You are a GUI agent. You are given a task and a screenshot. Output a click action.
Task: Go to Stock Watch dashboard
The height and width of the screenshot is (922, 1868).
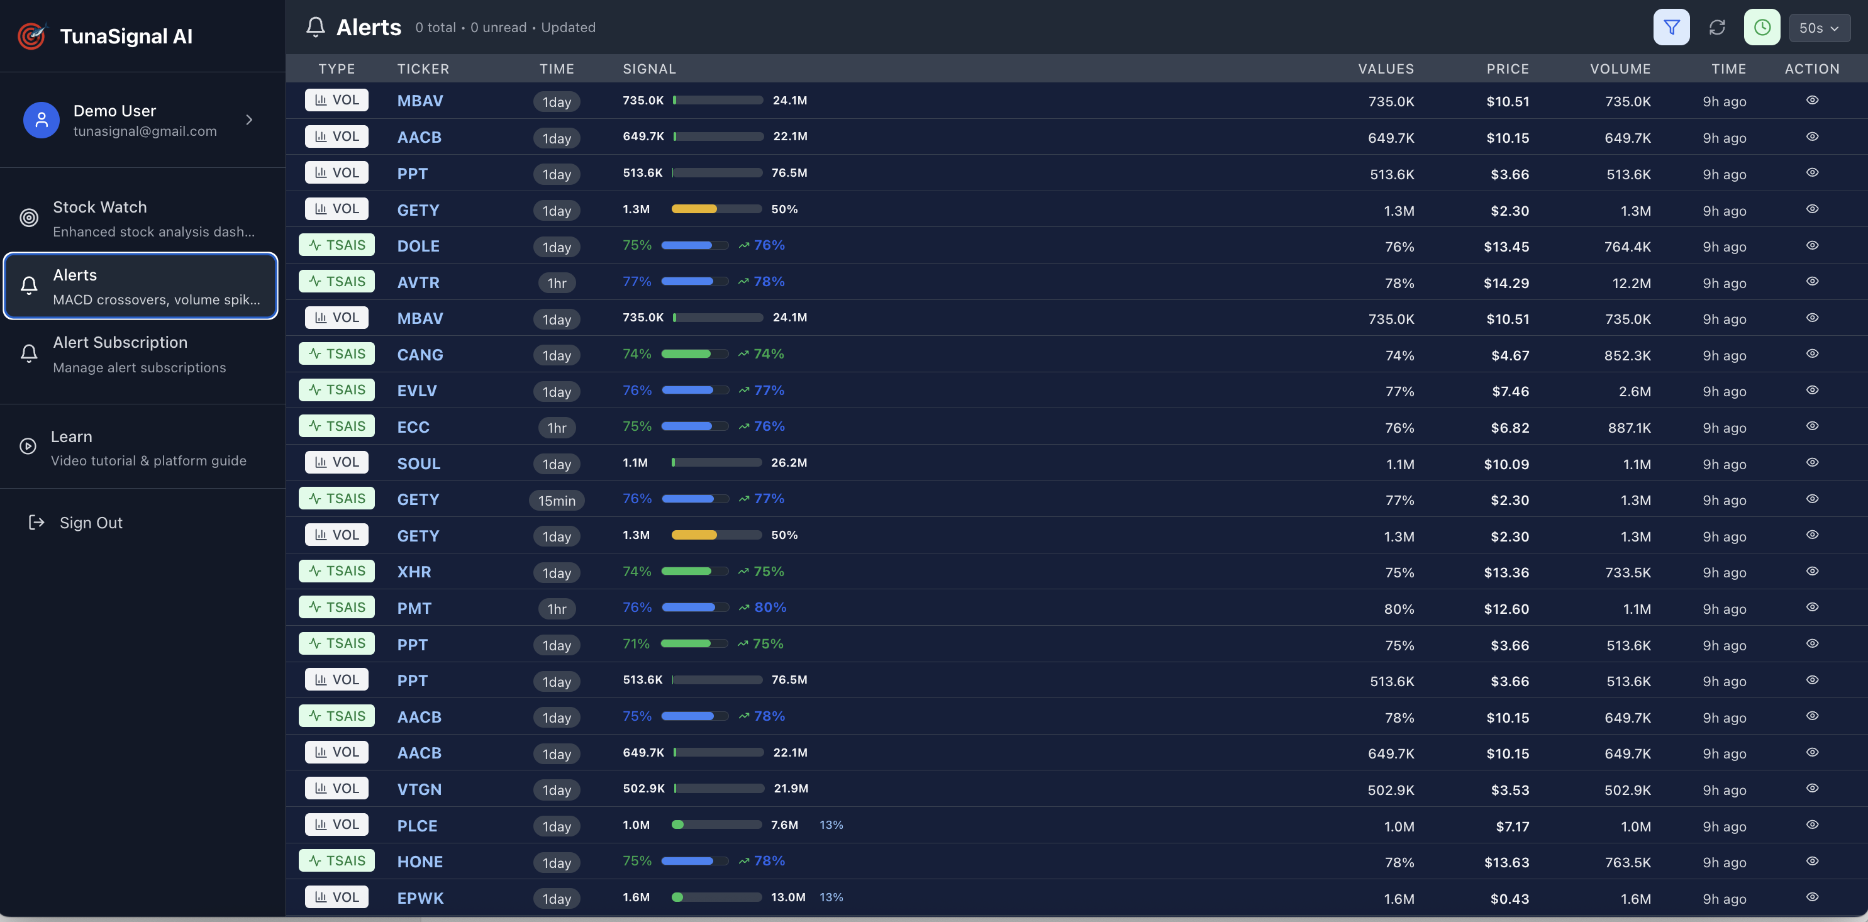(x=100, y=206)
